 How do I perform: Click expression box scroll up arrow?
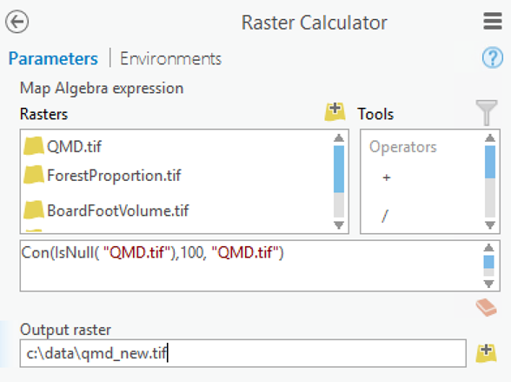tap(488, 248)
